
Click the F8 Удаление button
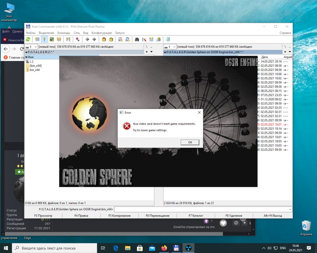[x=234, y=216]
